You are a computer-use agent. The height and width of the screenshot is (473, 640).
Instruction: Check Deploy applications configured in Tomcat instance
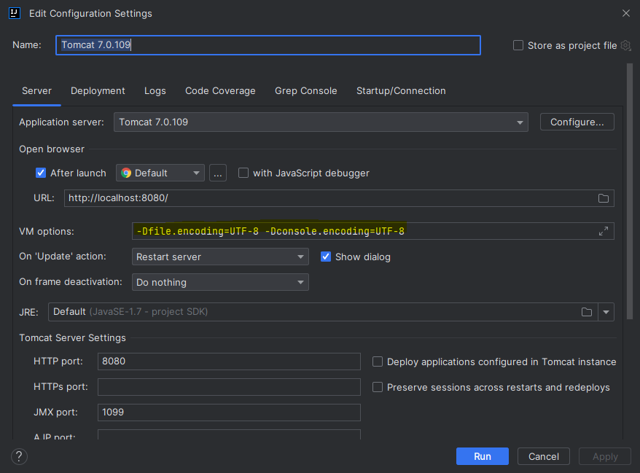pyautogui.click(x=378, y=361)
